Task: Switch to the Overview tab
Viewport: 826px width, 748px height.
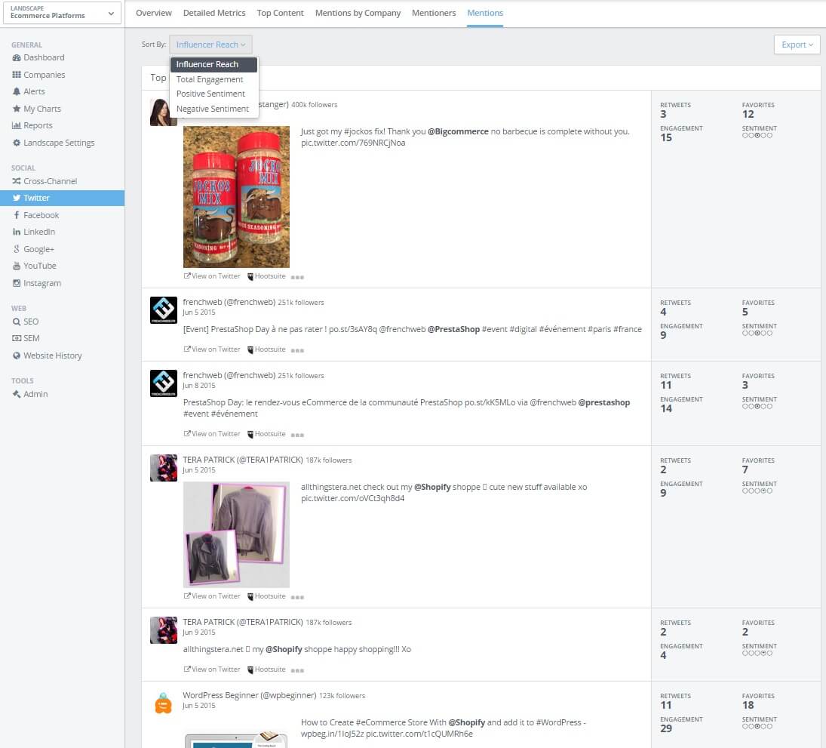Action: [x=154, y=13]
